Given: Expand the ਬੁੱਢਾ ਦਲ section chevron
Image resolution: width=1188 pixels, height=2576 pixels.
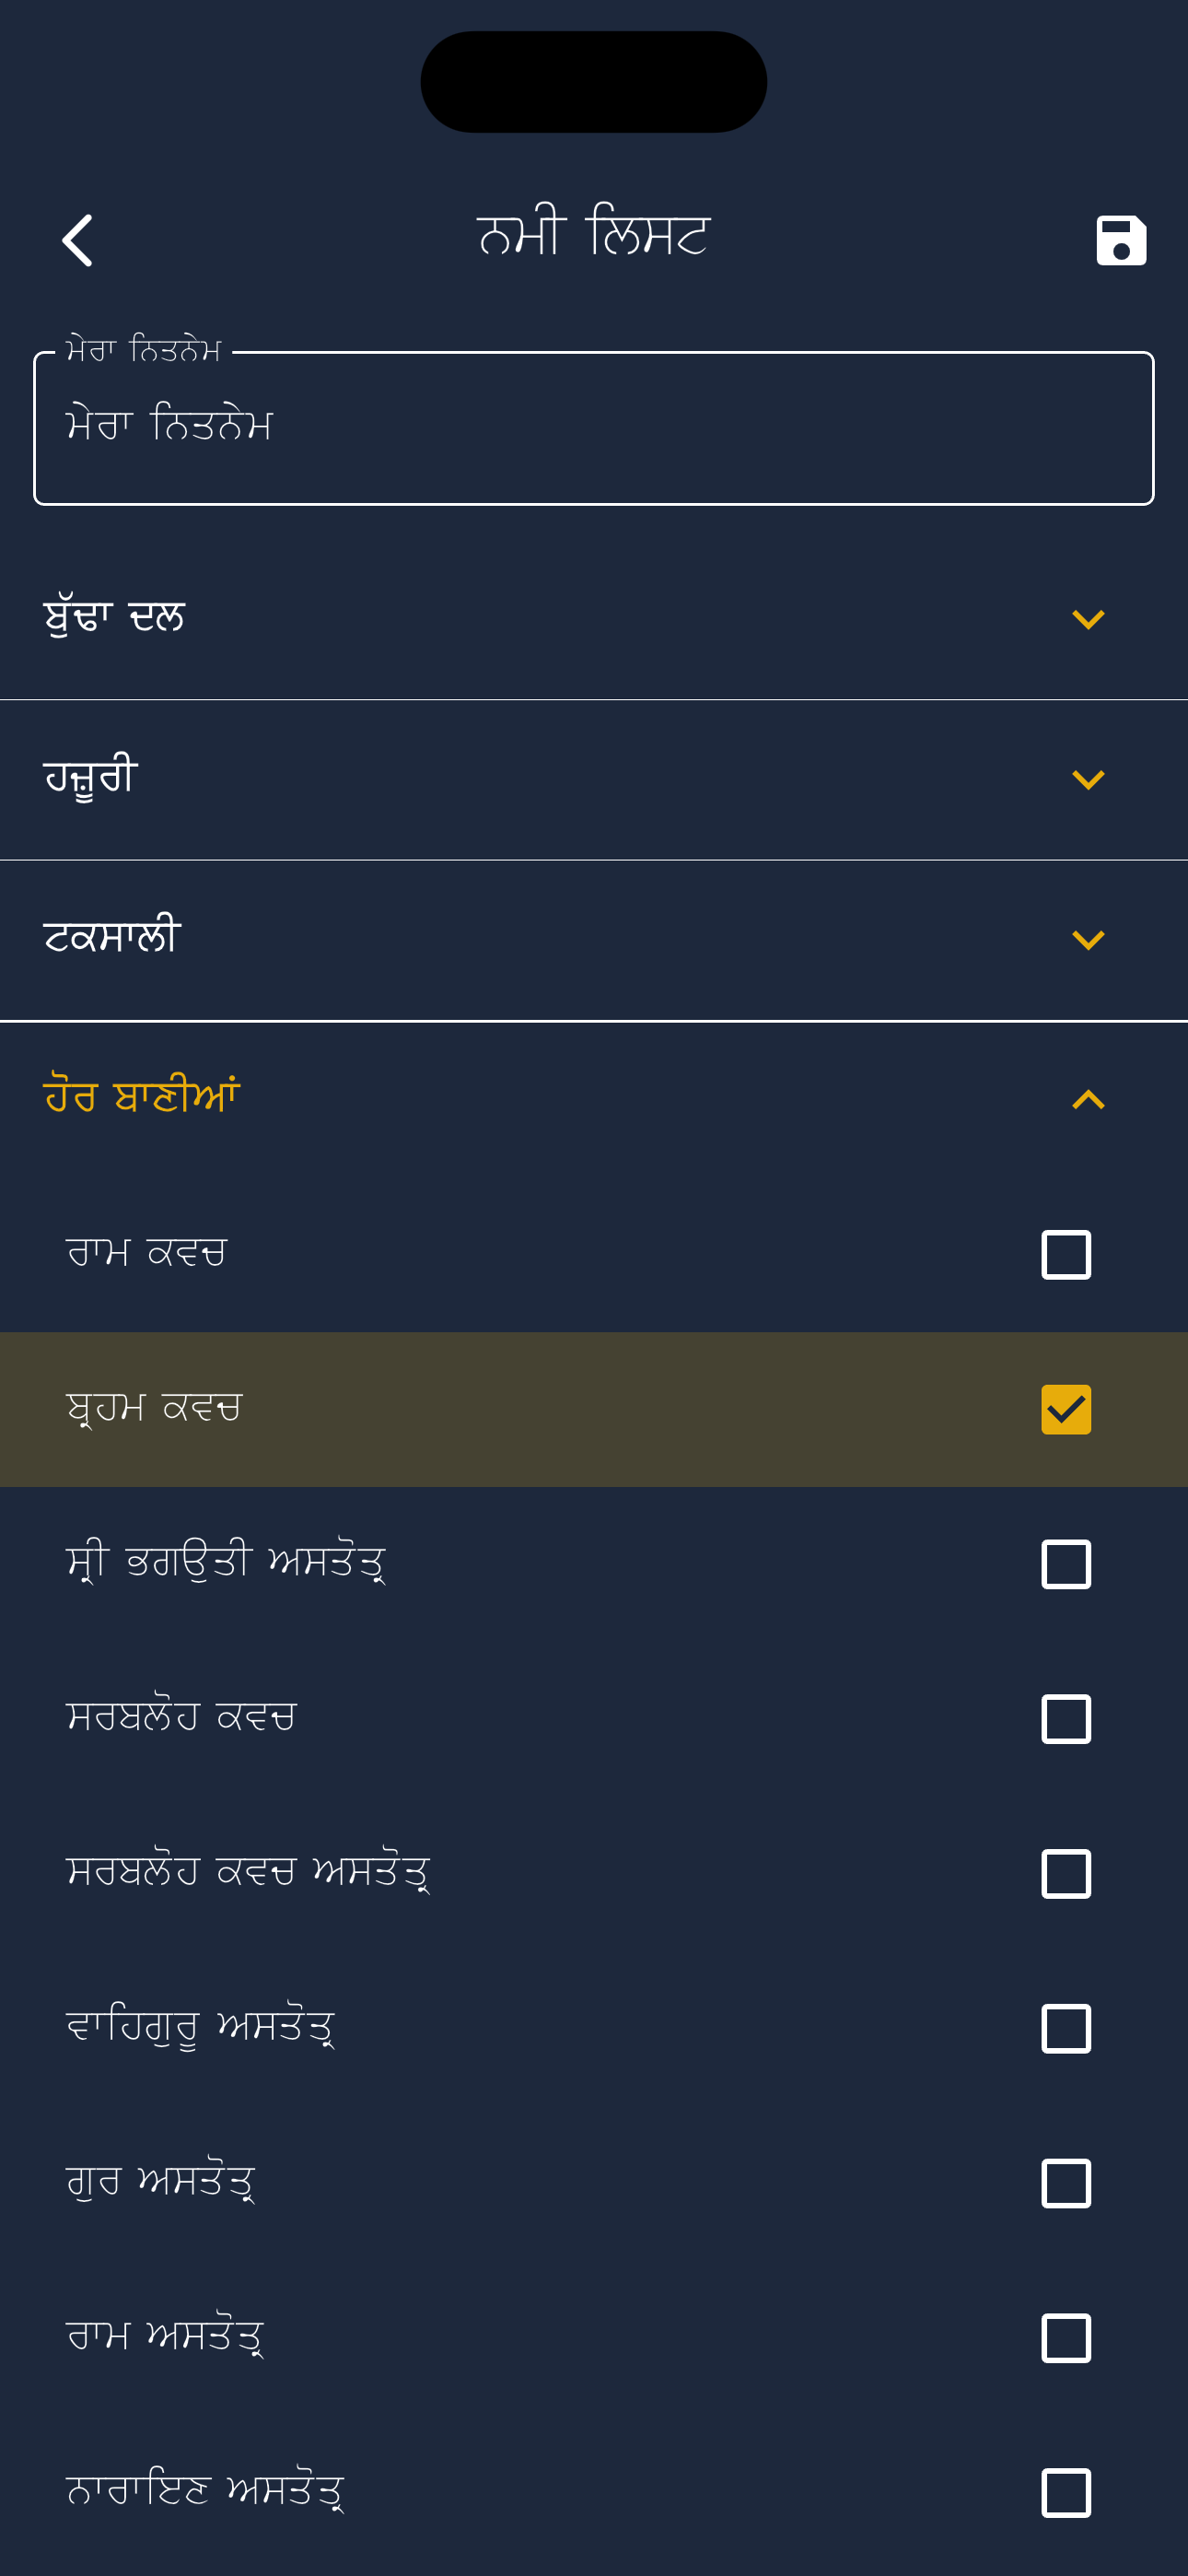Looking at the screenshot, I should pyautogui.click(x=1088, y=620).
